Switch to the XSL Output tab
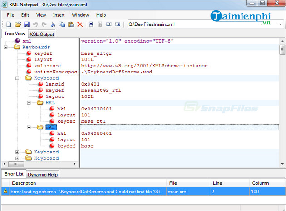This screenshot has height=211, width=286. (42, 34)
